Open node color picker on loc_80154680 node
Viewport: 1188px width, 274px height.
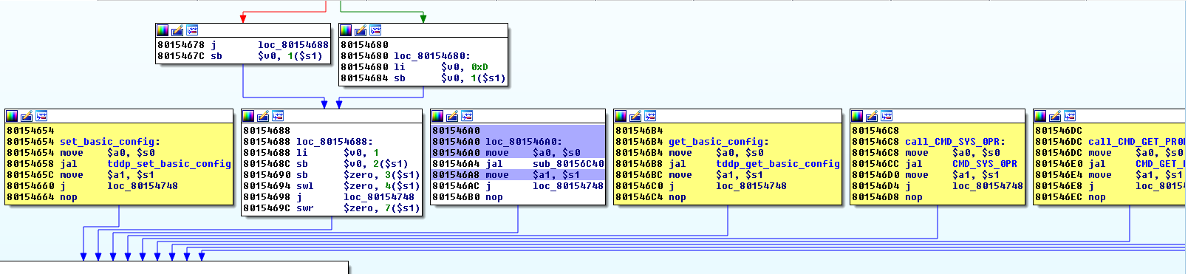pyautogui.click(x=346, y=30)
